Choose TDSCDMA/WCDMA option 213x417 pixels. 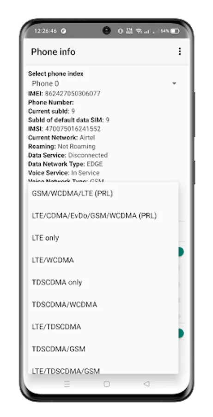click(x=103, y=304)
